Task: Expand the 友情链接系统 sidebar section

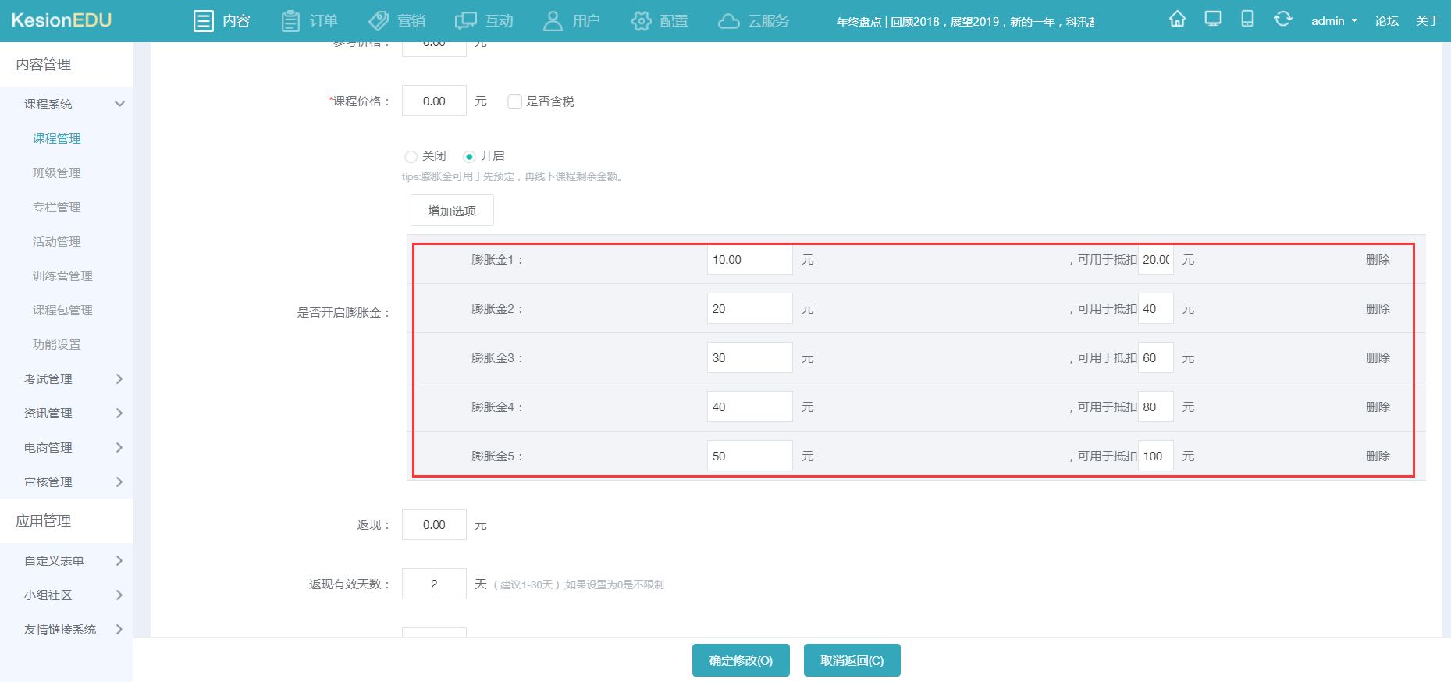Action: [66, 629]
